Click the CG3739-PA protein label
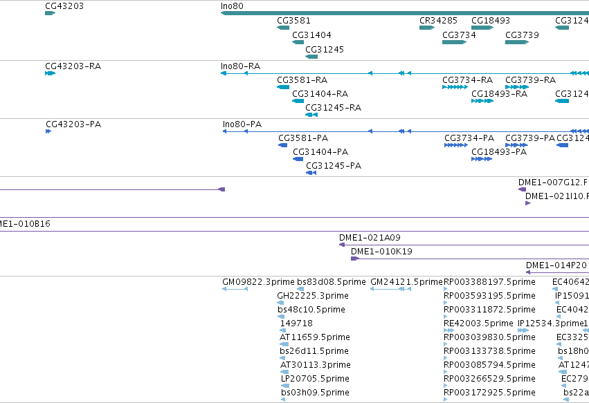The width and height of the screenshot is (589, 403). pyautogui.click(x=530, y=138)
